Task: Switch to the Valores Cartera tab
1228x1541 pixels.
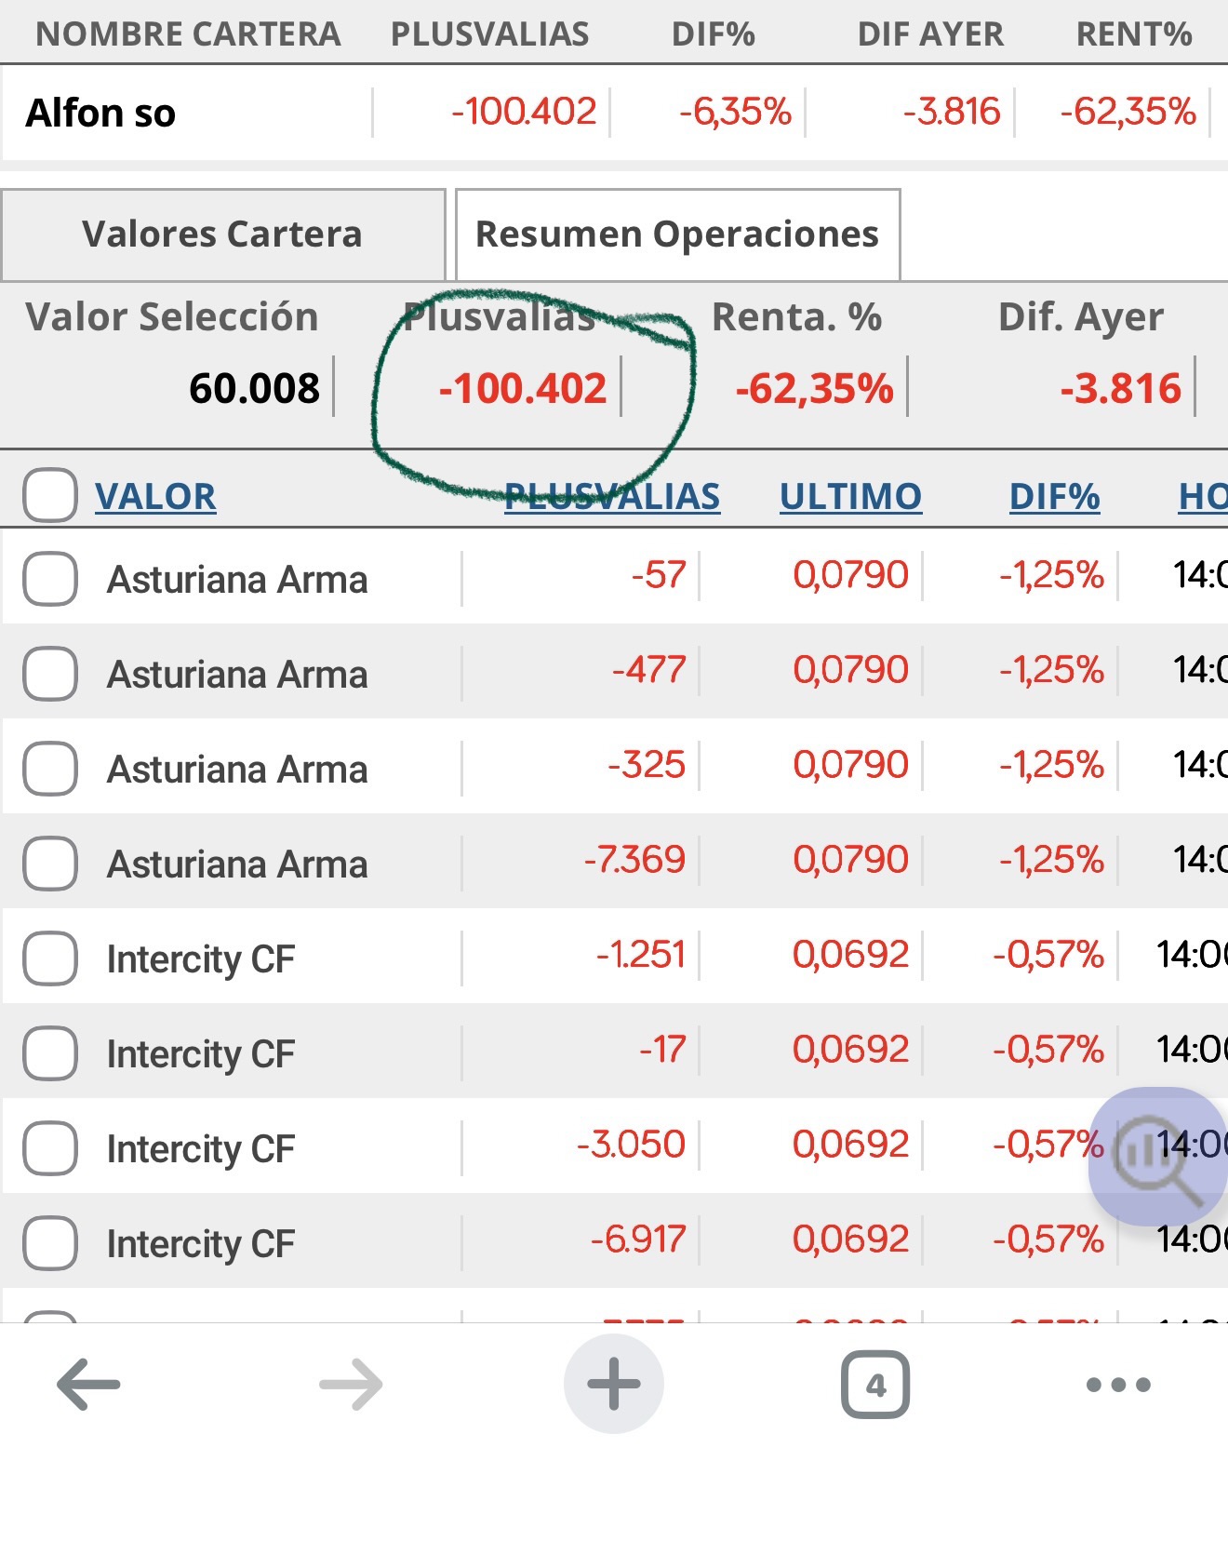Action: 222,234
